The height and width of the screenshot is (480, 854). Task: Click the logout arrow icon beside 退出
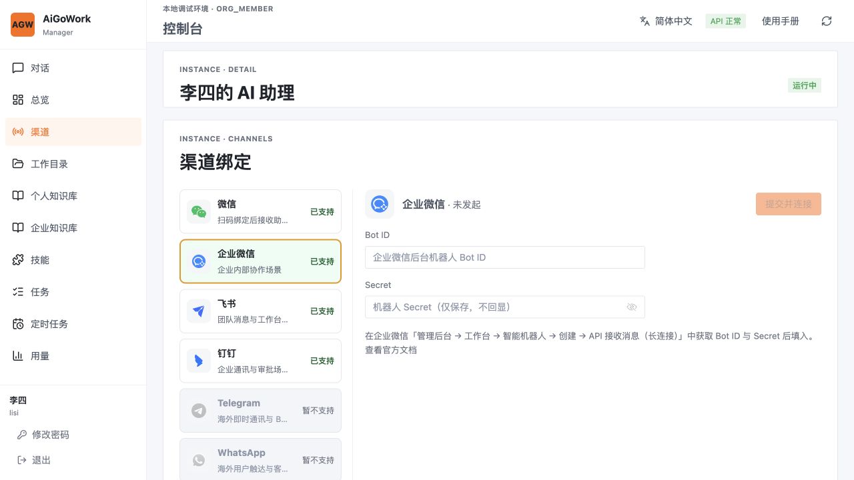(22, 460)
